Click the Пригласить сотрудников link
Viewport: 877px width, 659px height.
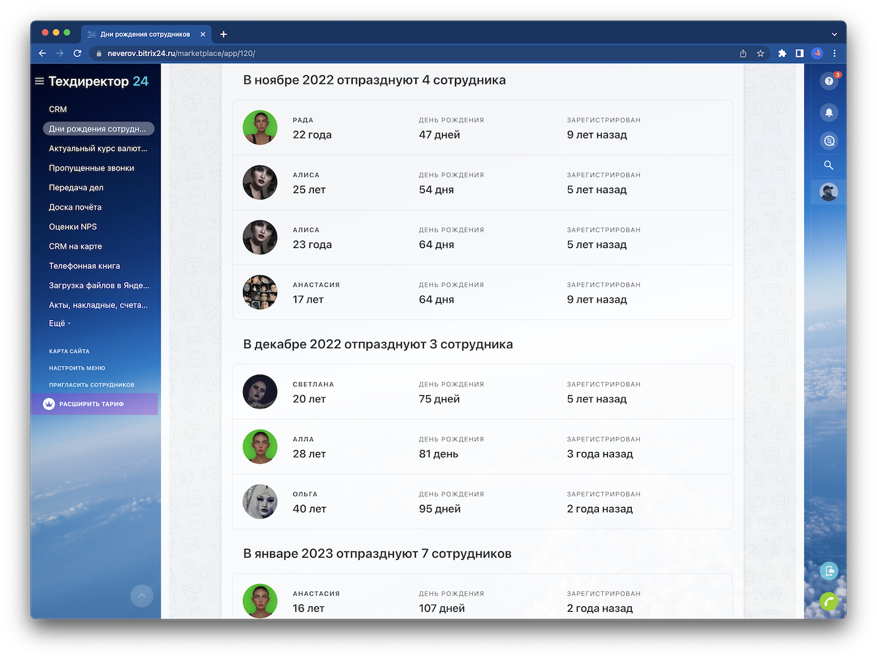click(91, 385)
